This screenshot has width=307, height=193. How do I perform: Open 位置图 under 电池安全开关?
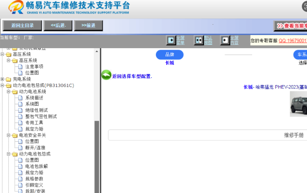[32, 142]
